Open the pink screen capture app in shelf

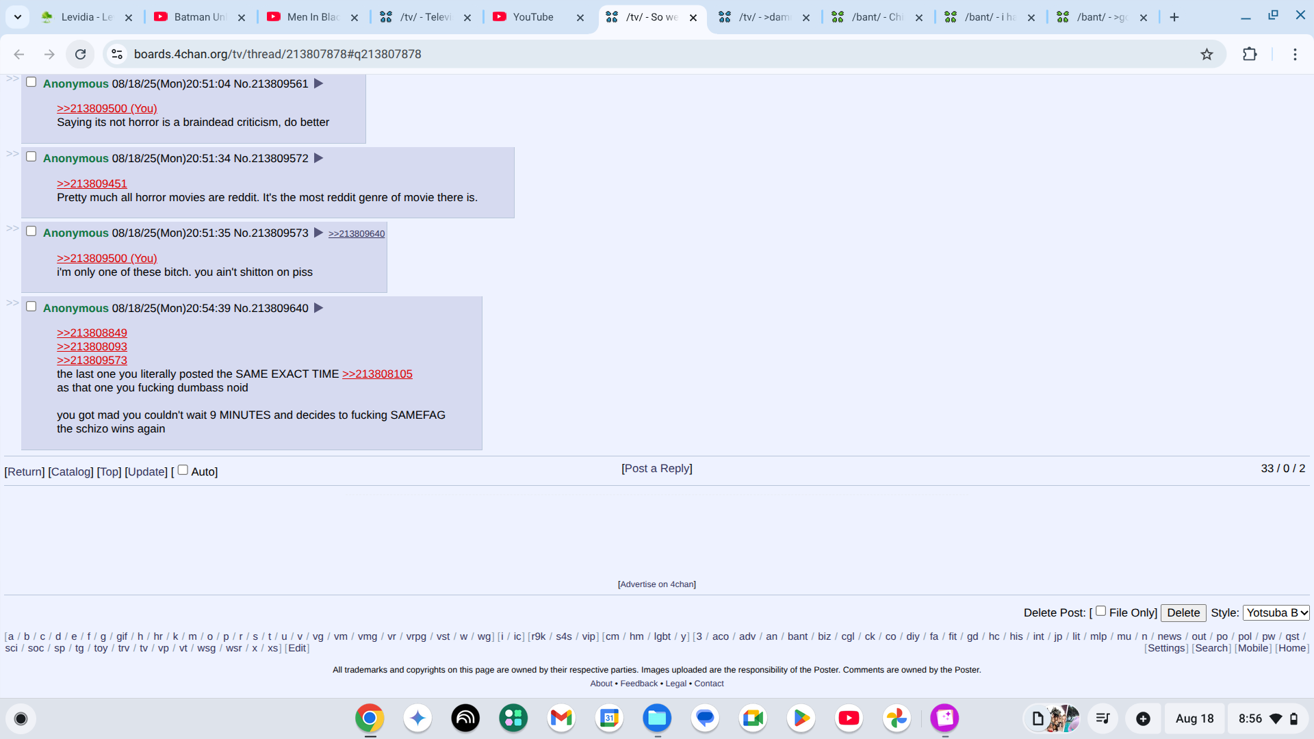pyautogui.click(x=944, y=718)
